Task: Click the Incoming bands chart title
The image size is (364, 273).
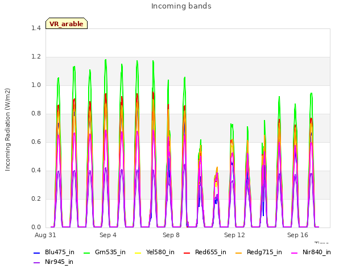Action: (181, 6)
